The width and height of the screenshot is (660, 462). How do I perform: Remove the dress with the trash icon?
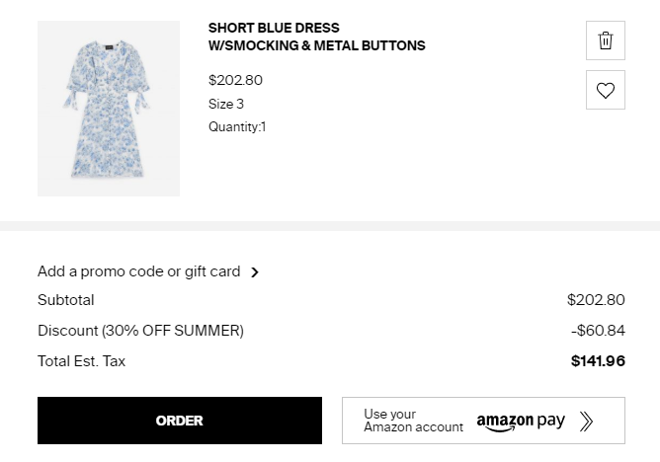606,40
